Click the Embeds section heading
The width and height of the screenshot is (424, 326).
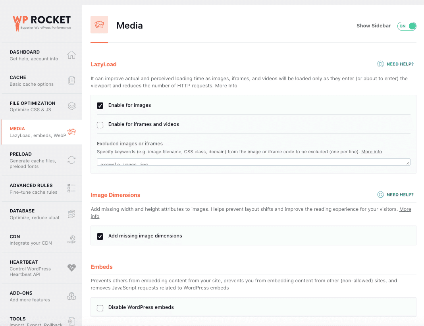tap(102, 267)
